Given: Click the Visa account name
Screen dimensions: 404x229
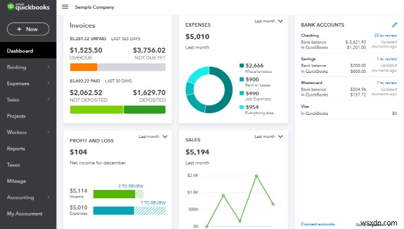Looking at the screenshot, I should (305, 107).
